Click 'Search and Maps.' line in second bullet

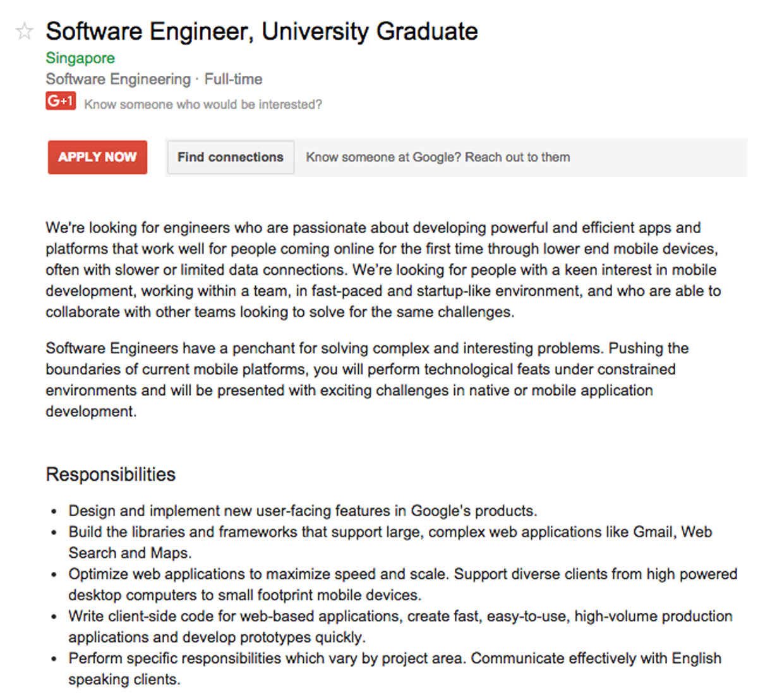[x=129, y=553]
